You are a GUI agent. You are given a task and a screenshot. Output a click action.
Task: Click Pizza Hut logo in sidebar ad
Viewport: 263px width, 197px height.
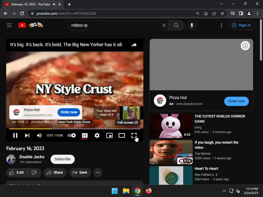160,101
